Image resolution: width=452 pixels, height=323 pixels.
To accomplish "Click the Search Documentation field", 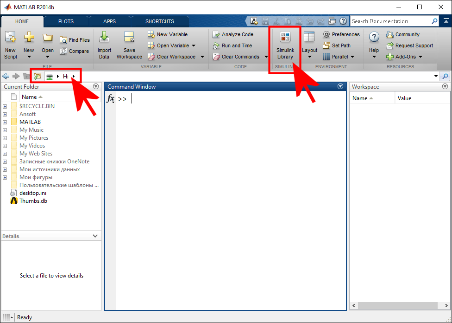I will (x=390, y=21).
